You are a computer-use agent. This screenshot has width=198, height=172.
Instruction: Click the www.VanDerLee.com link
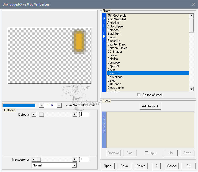pos(80,105)
